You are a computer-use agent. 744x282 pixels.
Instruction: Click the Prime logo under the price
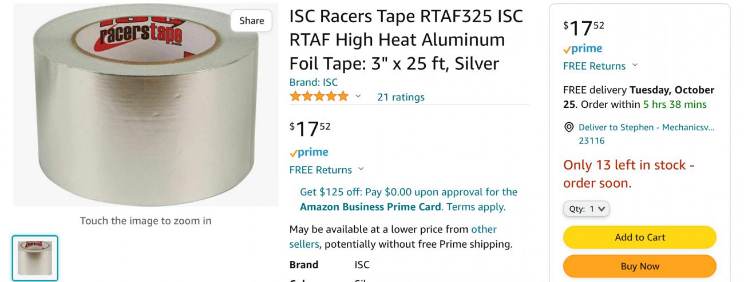pos(309,152)
